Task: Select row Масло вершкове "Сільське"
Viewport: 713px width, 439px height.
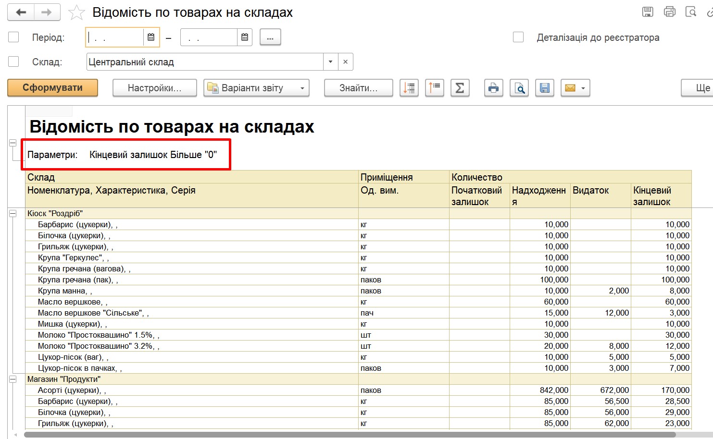Action: tap(359, 313)
